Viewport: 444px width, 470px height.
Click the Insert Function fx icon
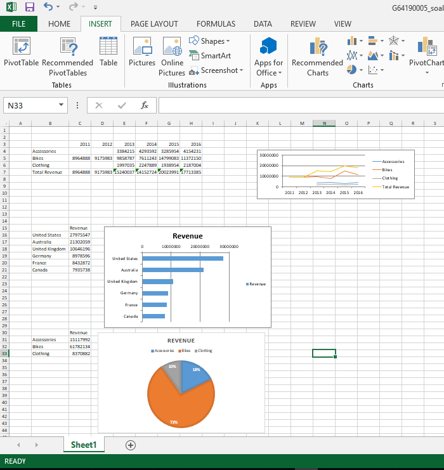coord(145,105)
